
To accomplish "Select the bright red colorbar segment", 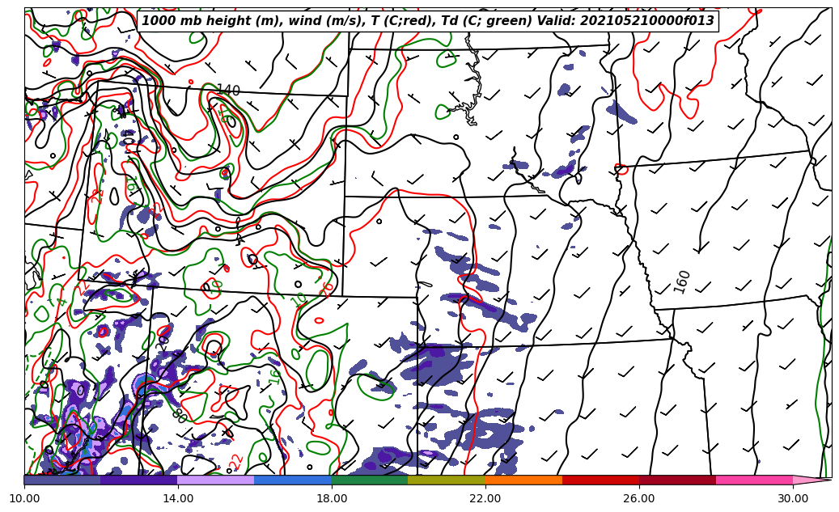I will 600,480.
